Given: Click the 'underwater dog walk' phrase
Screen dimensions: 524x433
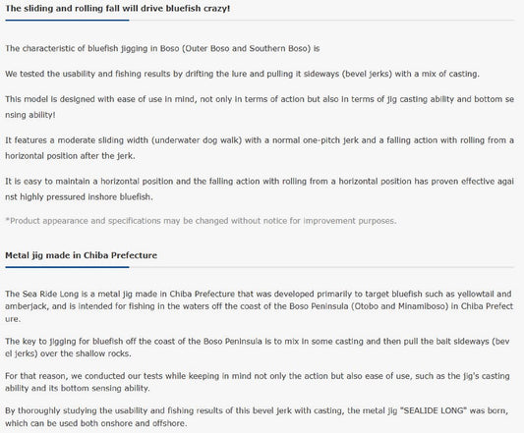Looking at the screenshot, I should click(197, 140).
